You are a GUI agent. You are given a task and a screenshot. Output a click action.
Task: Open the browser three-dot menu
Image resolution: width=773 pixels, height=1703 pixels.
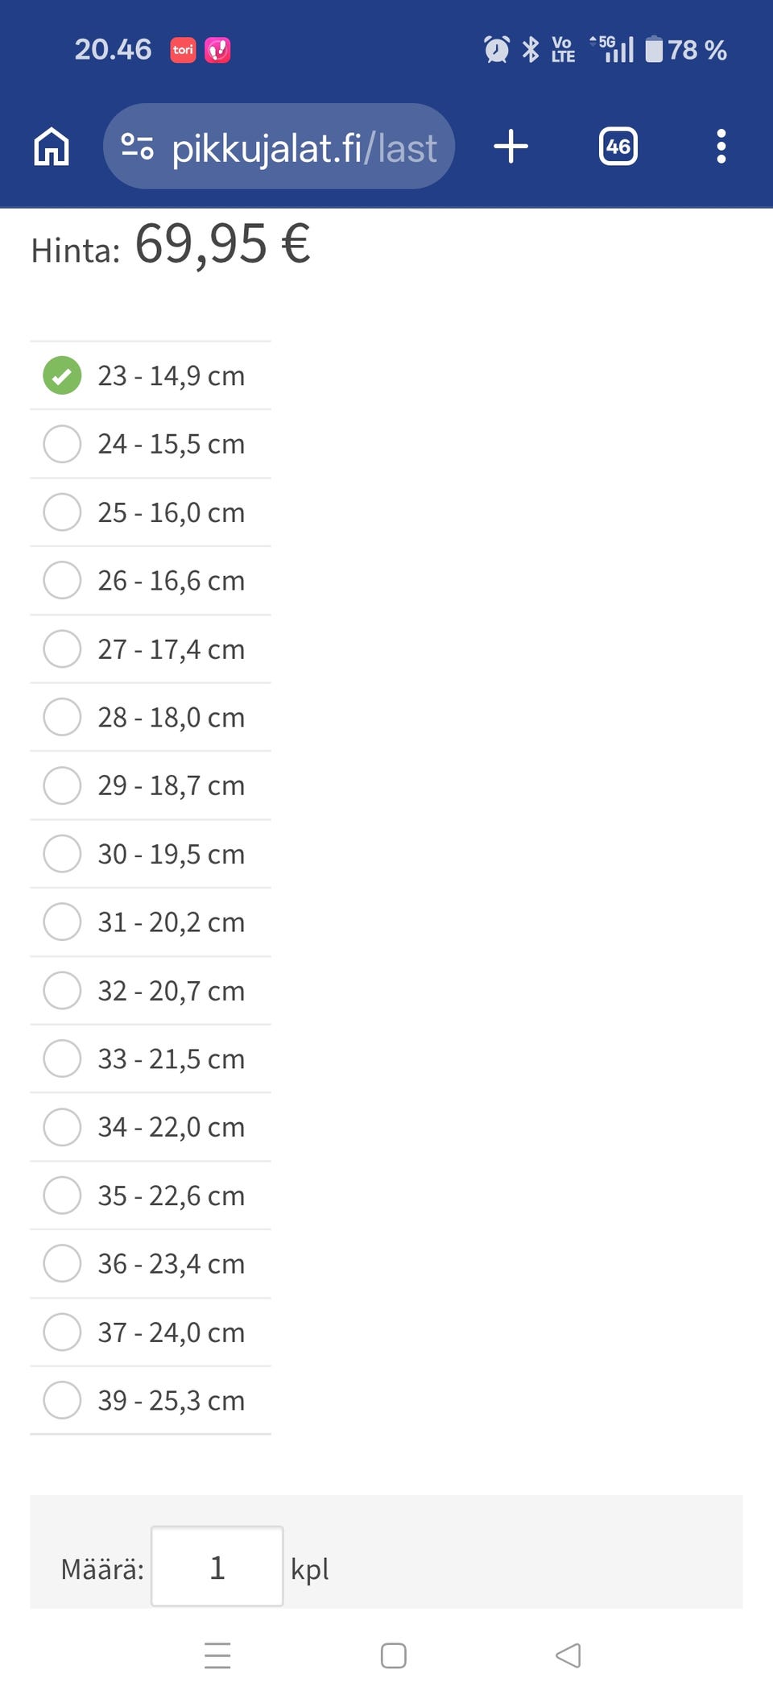point(721,147)
